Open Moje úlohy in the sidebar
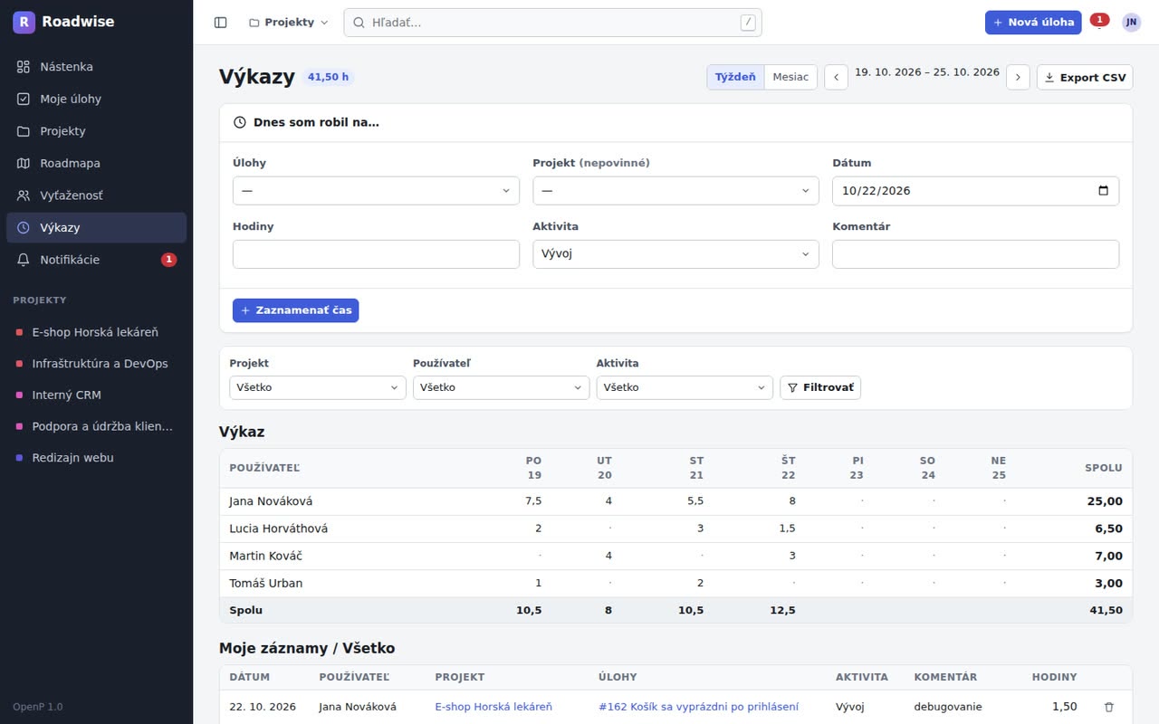This screenshot has width=1159, height=724. 96,99
